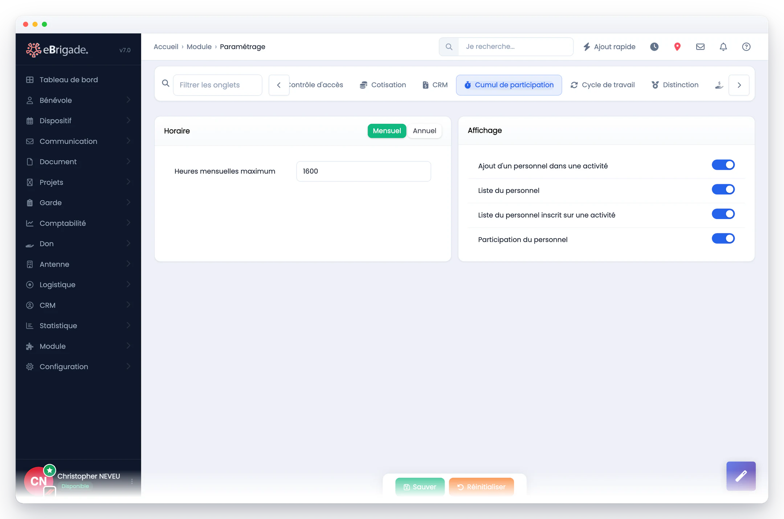Click the Dispositif calendar icon

pos(30,121)
